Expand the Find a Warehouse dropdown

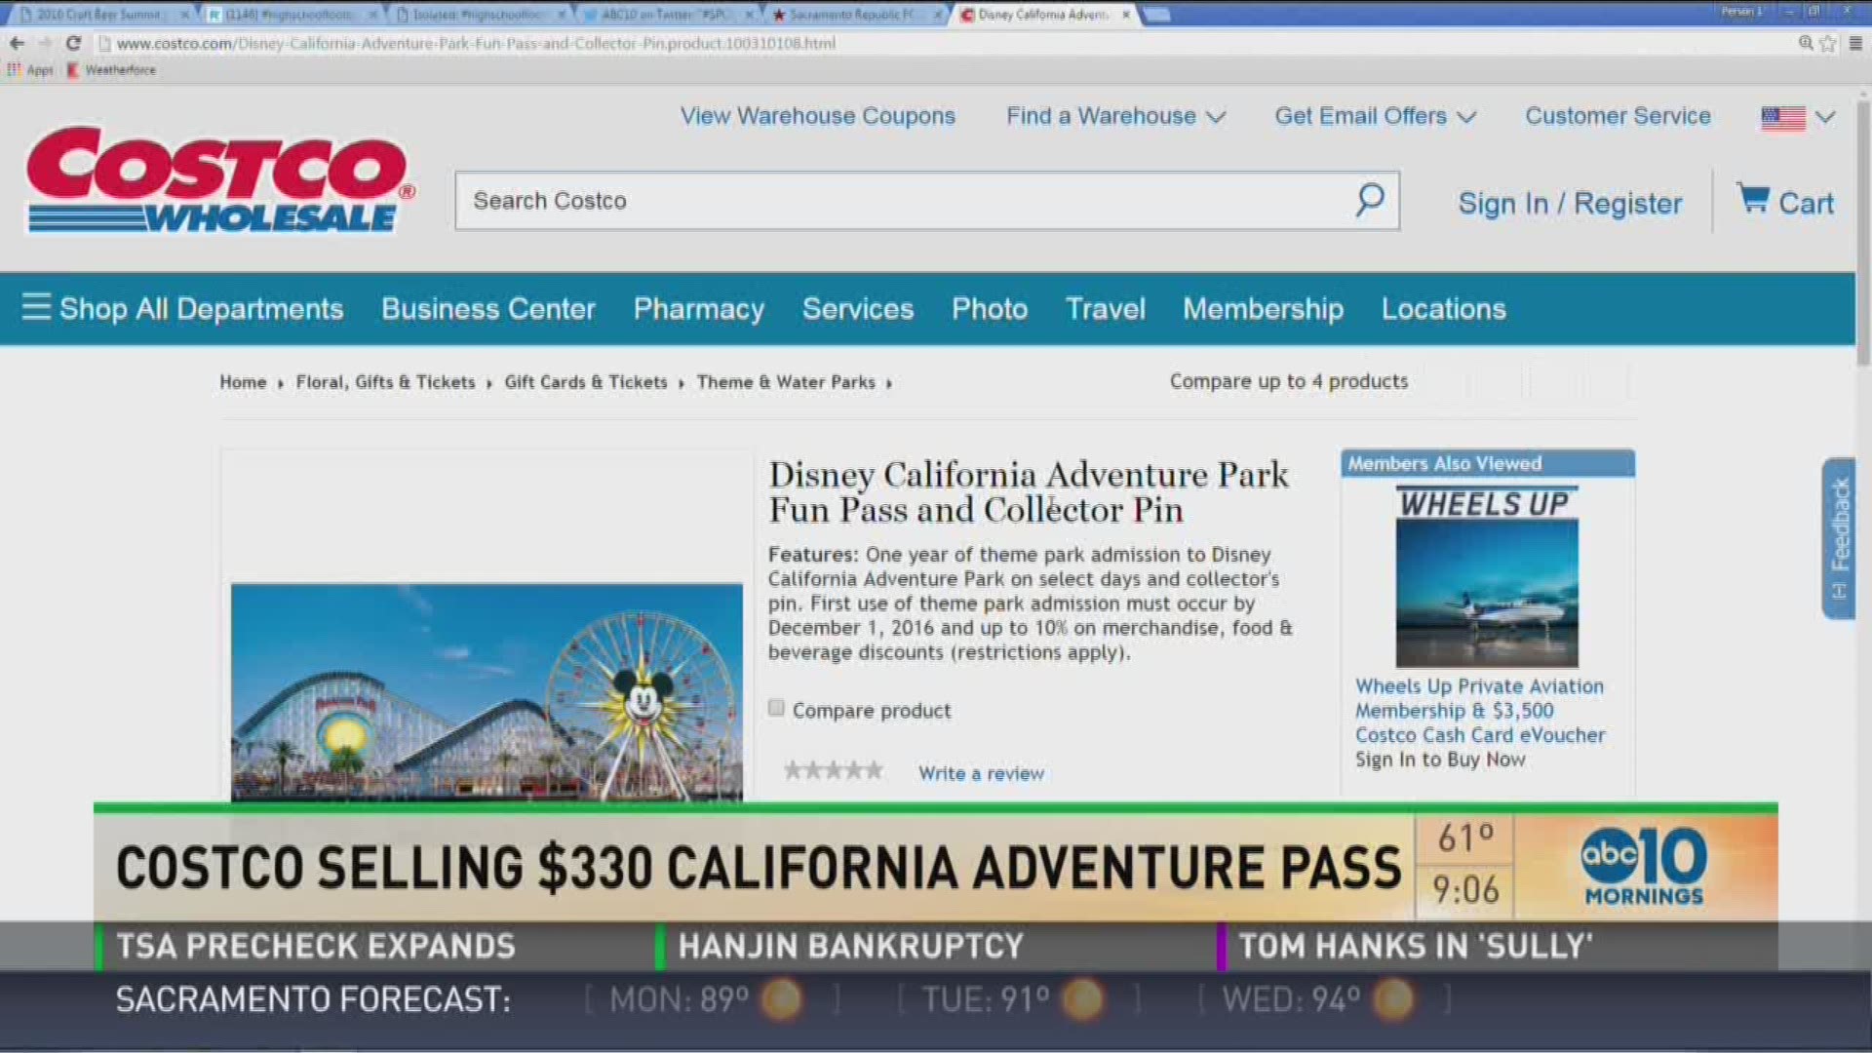1115,116
